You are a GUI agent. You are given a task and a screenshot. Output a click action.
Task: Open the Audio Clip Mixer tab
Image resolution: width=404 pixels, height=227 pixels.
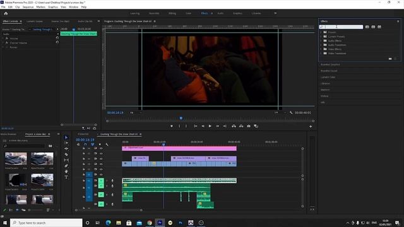pyautogui.click(x=85, y=21)
